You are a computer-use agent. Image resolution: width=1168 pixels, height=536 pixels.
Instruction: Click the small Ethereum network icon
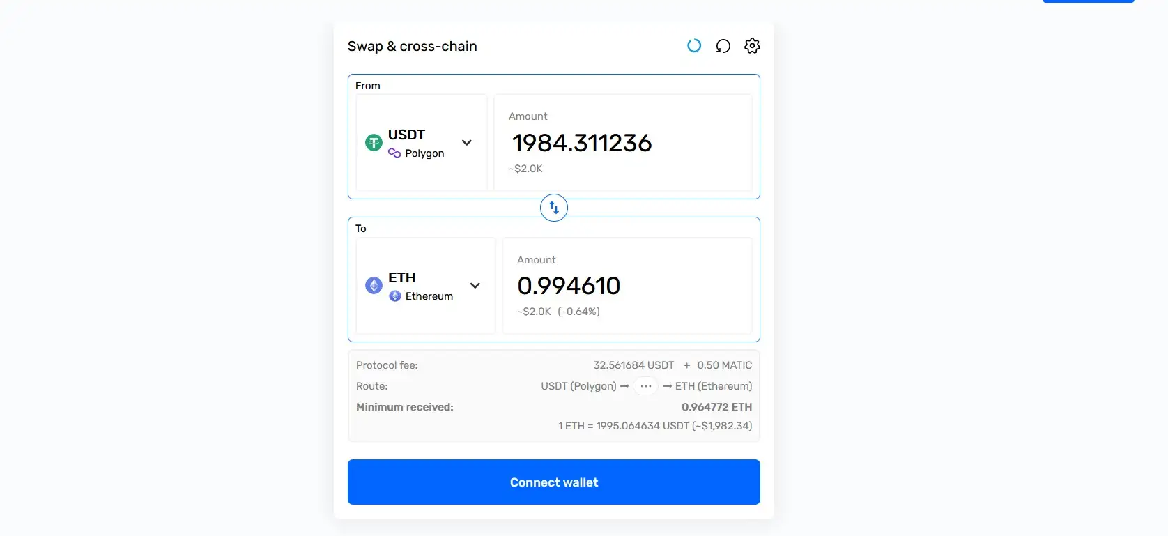click(x=395, y=296)
